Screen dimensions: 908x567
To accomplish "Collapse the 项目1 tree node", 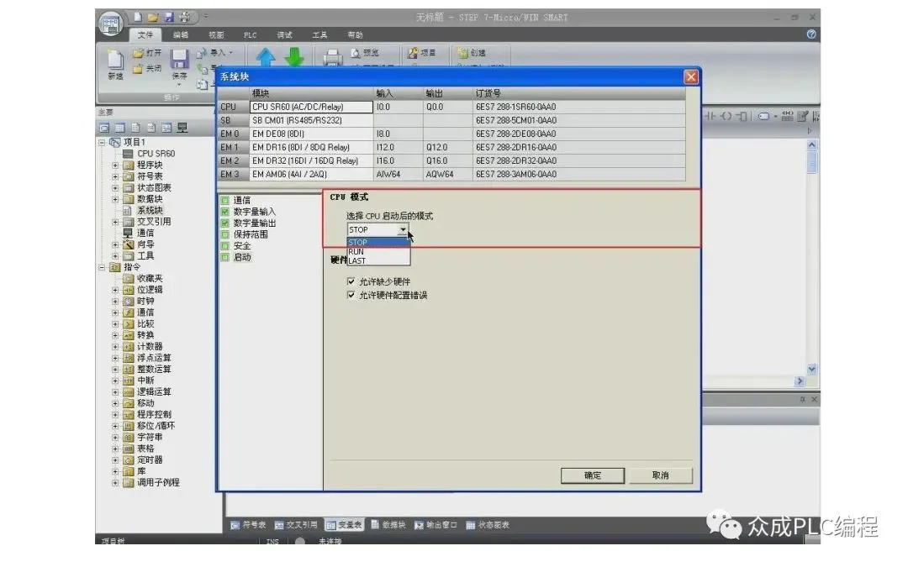I will click(102, 142).
